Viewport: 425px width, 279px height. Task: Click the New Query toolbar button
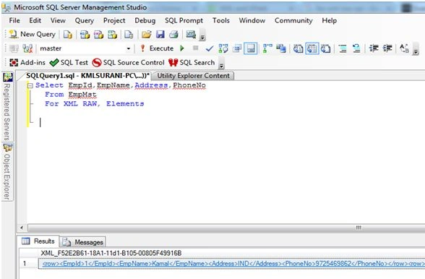point(33,35)
